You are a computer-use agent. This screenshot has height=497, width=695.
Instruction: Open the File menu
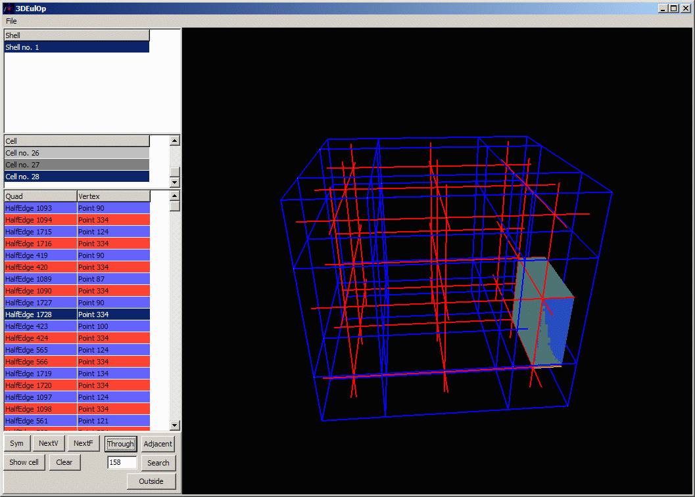[x=11, y=21]
